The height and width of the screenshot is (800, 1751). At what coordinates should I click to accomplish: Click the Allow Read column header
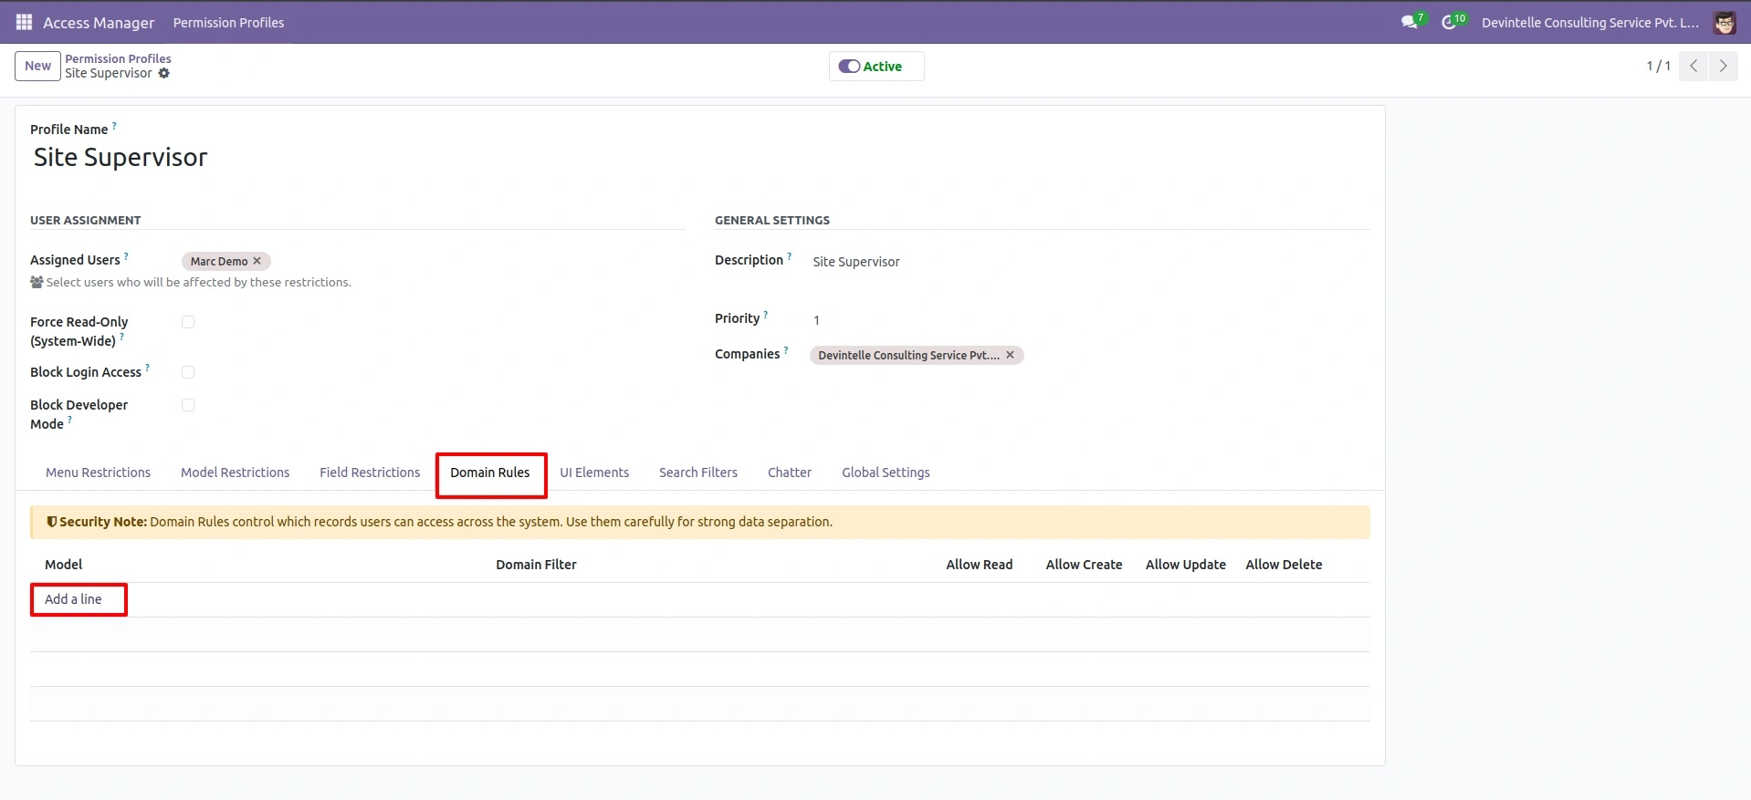[x=980, y=565]
